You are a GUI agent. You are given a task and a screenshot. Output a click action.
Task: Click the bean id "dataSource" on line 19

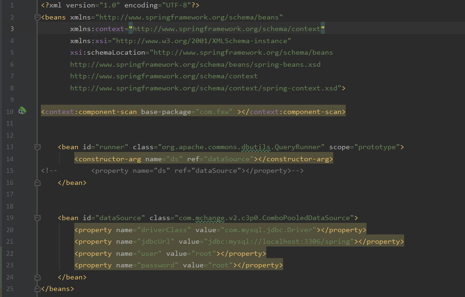click(x=120, y=218)
